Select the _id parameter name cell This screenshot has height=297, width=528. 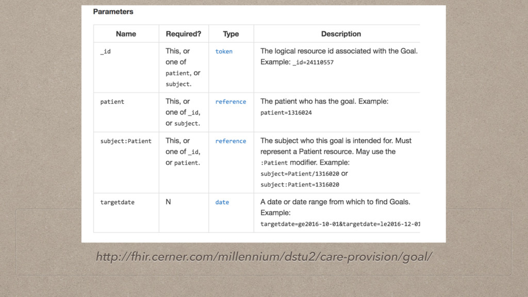click(x=105, y=52)
